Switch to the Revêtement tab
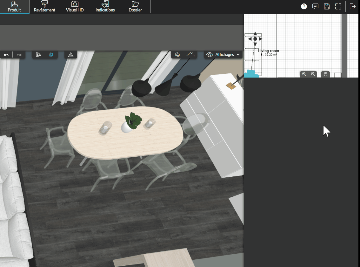The height and width of the screenshot is (267, 360). click(44, 7)
